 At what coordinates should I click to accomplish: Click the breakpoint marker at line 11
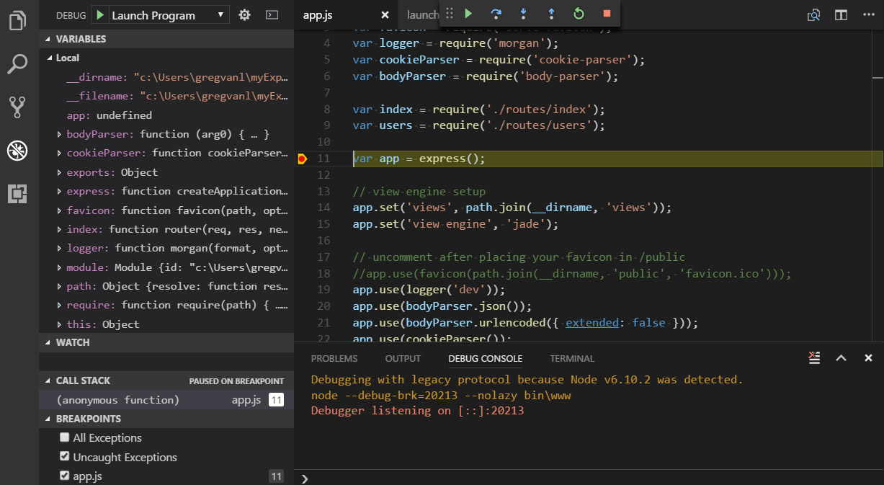(303, 159)
